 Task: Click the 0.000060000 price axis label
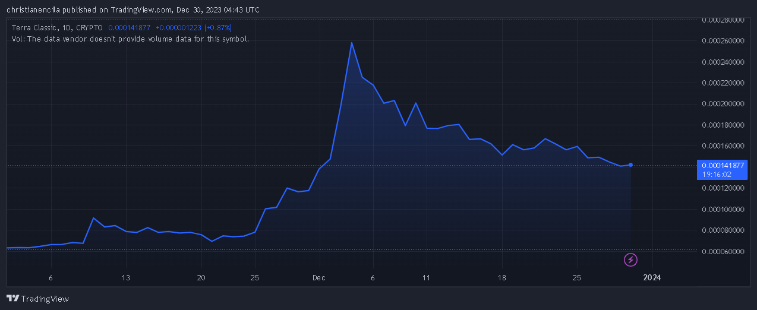click(x=723, y=252)
